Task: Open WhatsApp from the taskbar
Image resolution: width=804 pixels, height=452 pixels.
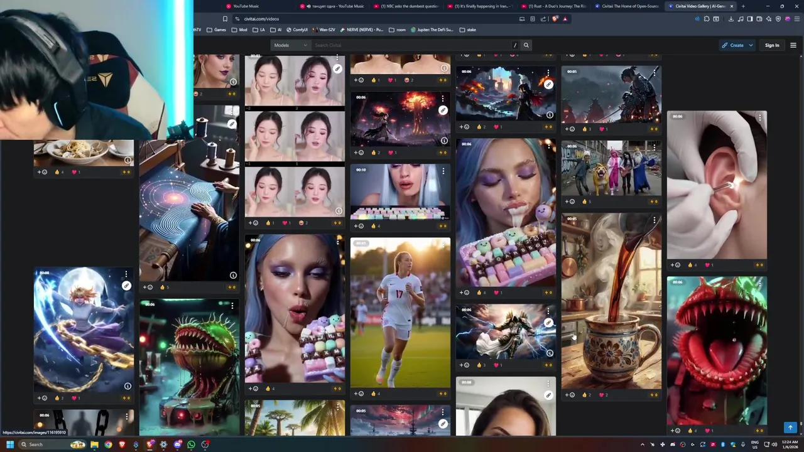Action: (191, 444)
